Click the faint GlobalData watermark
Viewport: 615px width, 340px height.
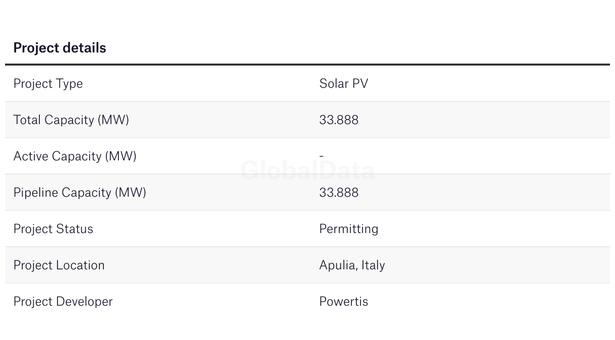pos(307,171)
